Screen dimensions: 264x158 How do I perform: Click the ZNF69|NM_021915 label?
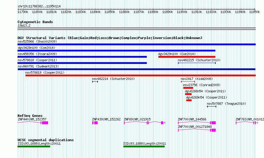coord(137,119)
